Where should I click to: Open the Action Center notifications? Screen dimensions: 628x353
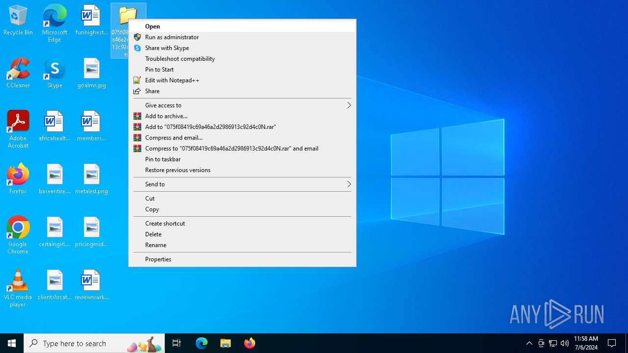click(612, 343)
